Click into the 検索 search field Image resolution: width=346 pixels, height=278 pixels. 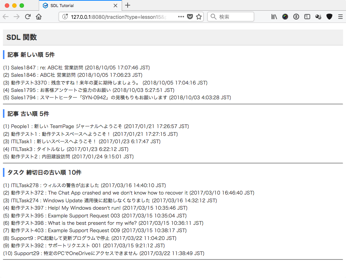(x=235, y=17)
